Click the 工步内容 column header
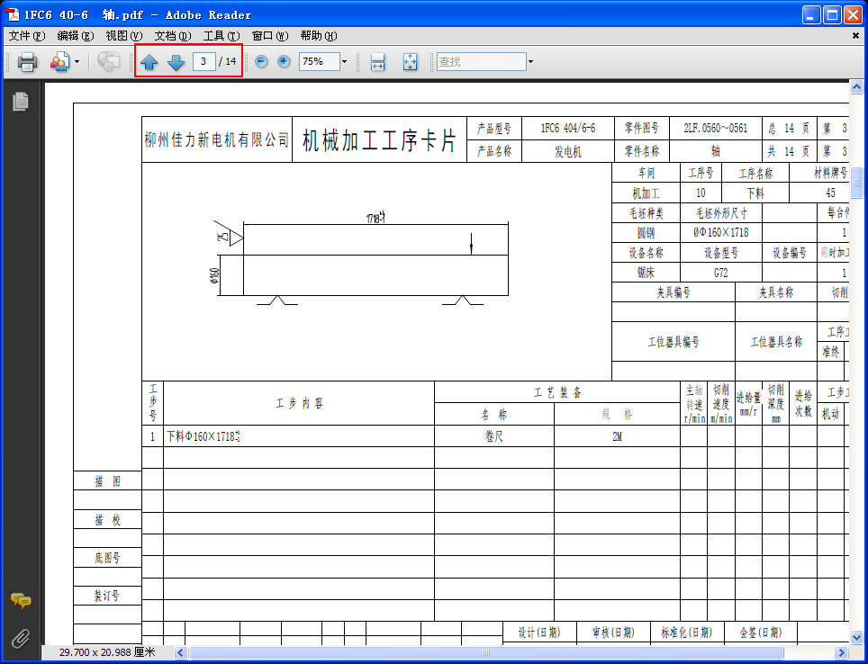This screenshot has height=664, width=868. pyautogui.click(x=299, y=403)
